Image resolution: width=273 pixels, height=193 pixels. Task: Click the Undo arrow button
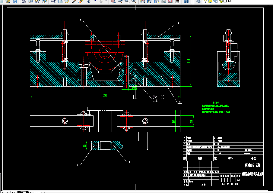(x=89, y=2)
